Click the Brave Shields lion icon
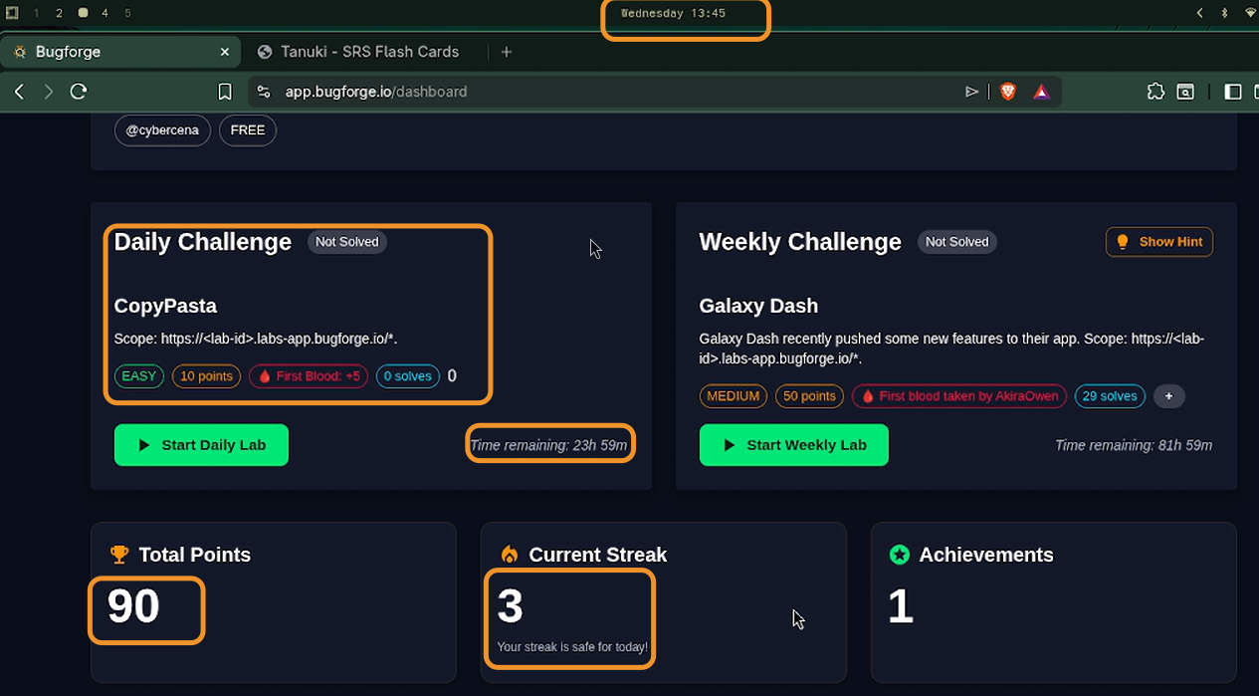 click(1008, 92)
